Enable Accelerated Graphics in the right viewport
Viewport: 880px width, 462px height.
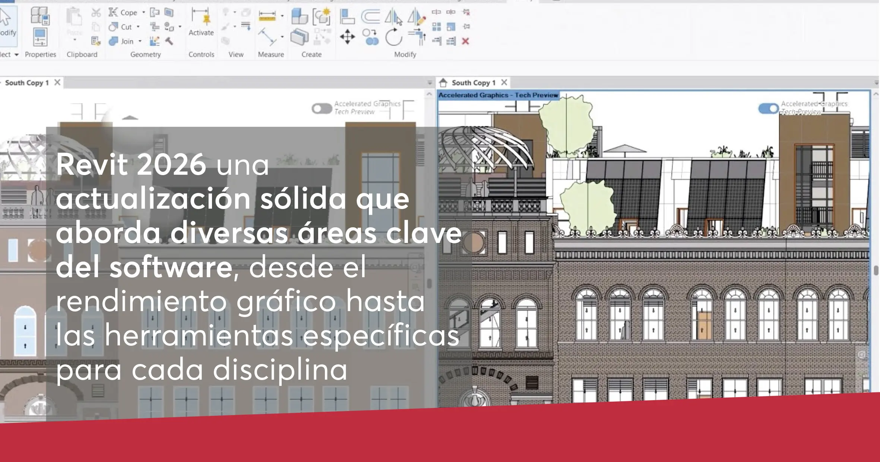(768, 108)
